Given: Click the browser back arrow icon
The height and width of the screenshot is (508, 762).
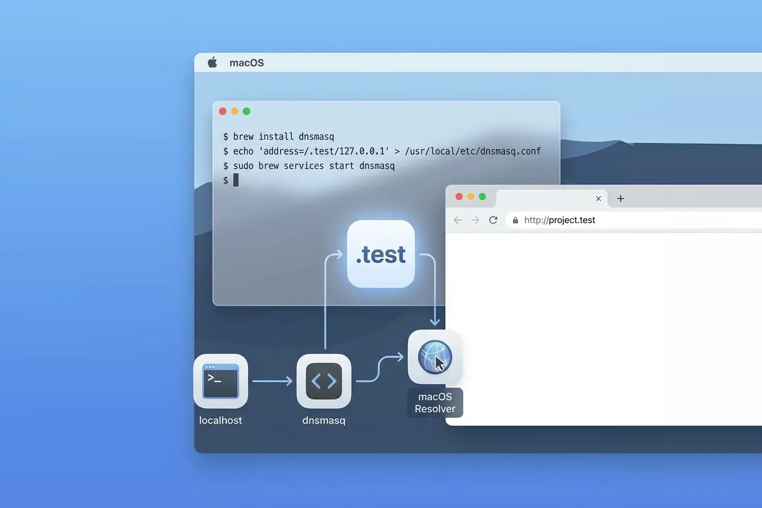Looking at the screenshot, I should [x=457, y=220].
